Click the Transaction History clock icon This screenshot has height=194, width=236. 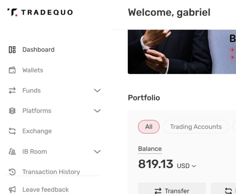[x=12, y=172]
